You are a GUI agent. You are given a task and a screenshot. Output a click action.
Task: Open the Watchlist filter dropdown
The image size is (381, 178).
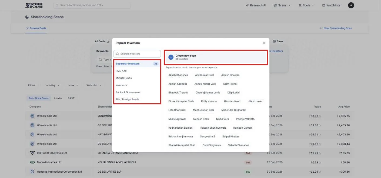coord(94,85)
